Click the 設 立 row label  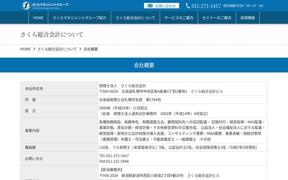click(x=30, y=111)
